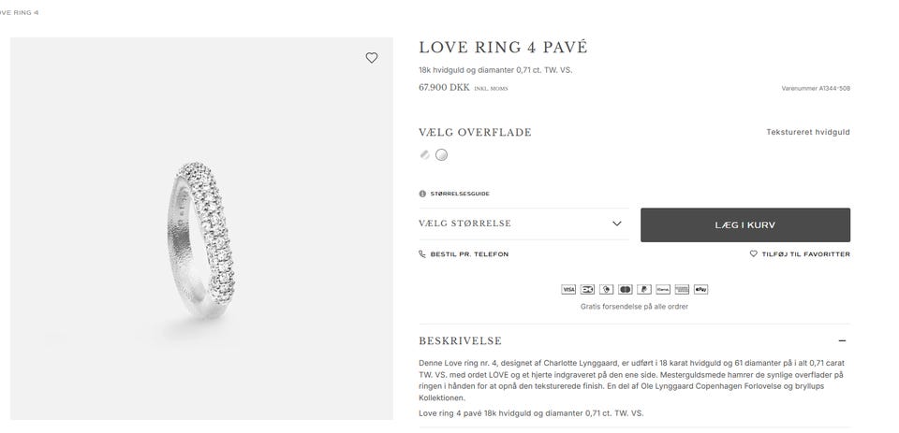Click the Dankort payment icon
The height and width of the screenshot is (433, 899).
[587, 289]
